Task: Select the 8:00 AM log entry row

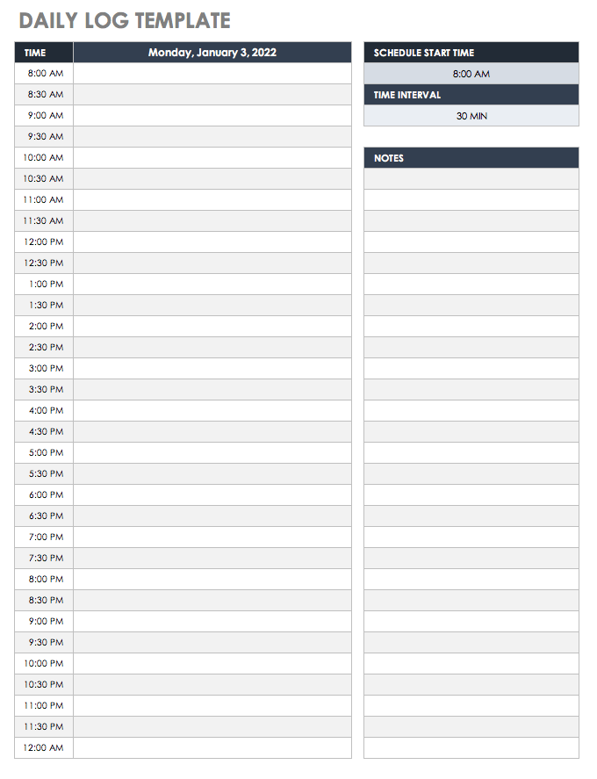Action: click(x=212, y=74)
